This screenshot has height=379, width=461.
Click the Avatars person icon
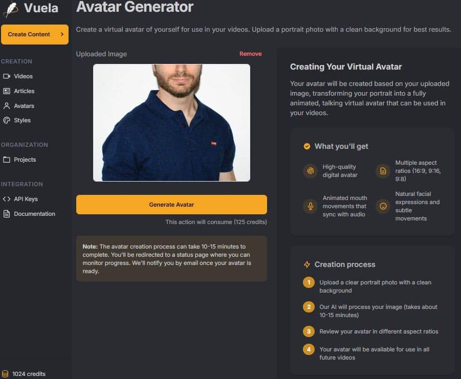tap(7, 106)
